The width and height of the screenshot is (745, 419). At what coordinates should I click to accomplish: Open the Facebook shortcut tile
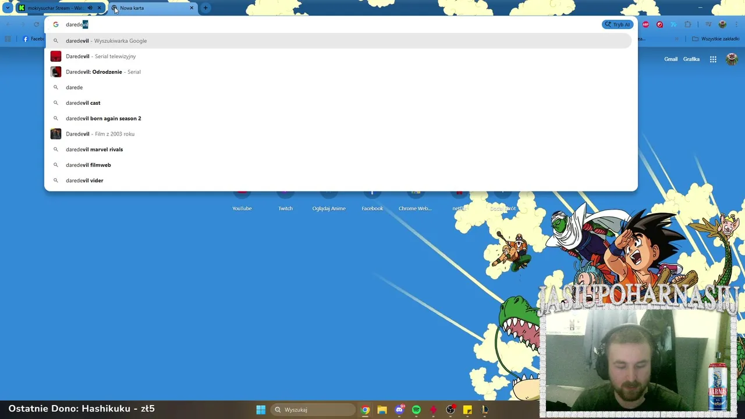click(372, 201)
